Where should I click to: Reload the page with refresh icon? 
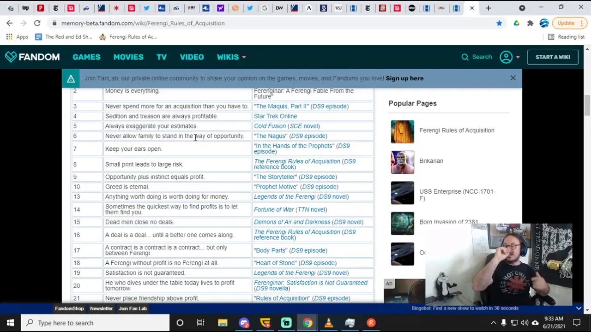click(37, 23)
